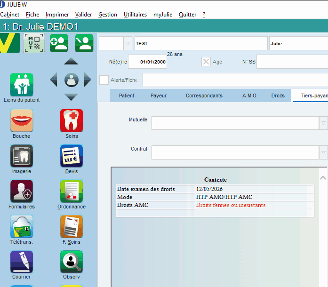Open the Quitter menu
Image resolution: width=328 pixels, height=287 pixels.
(x=187, y=15)
